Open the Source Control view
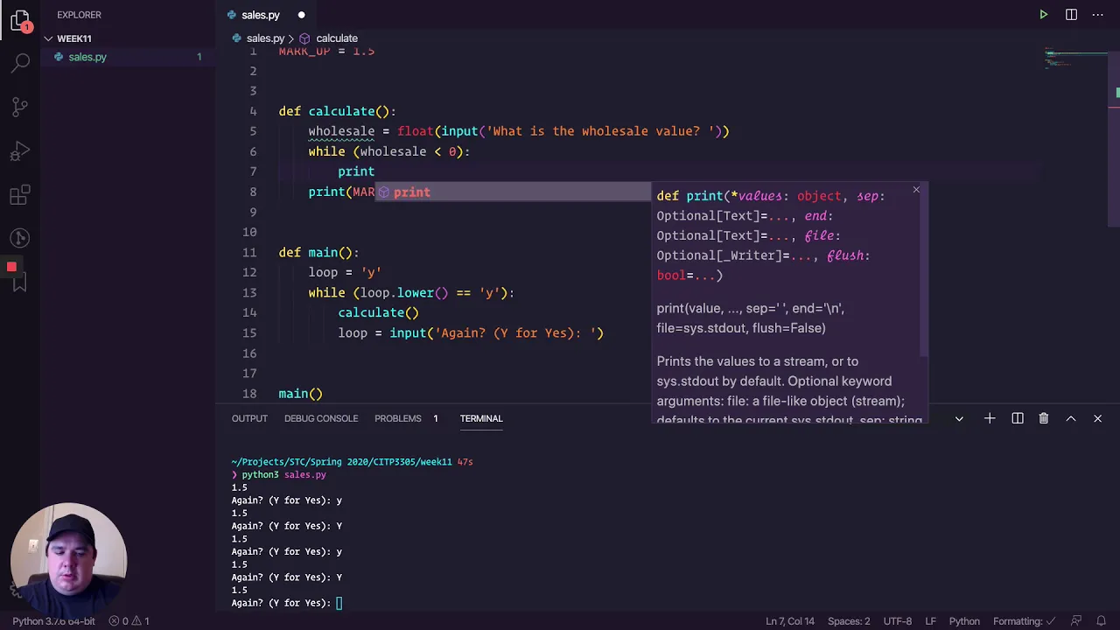The width and height of the screenshot is (1120, 630). [20, 107]
